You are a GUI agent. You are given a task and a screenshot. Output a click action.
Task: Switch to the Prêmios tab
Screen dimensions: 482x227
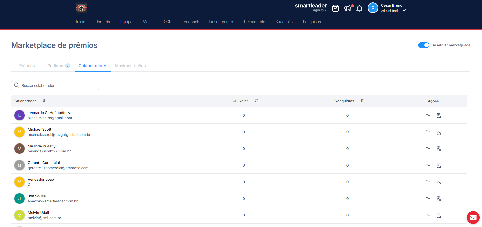tap(27, 66)
